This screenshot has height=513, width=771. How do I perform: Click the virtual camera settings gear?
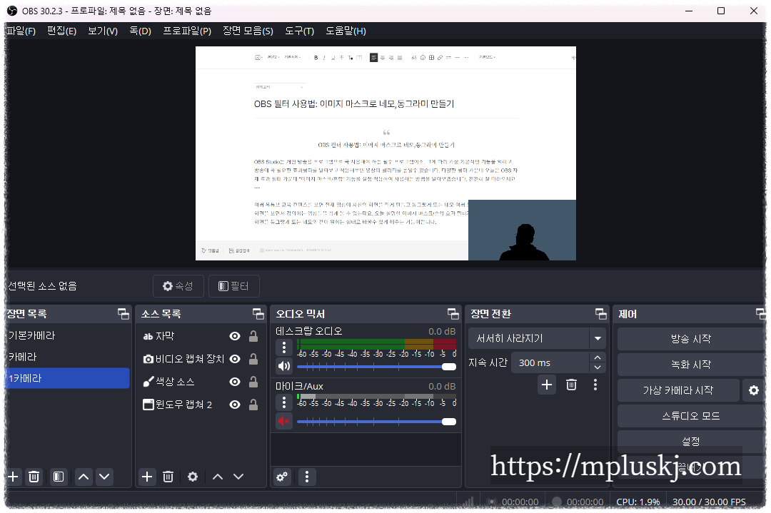click(755, 390)
